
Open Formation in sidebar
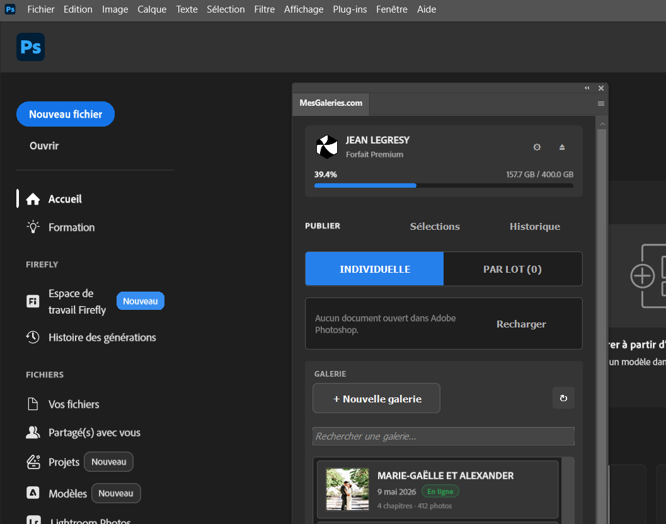(71, 227)
